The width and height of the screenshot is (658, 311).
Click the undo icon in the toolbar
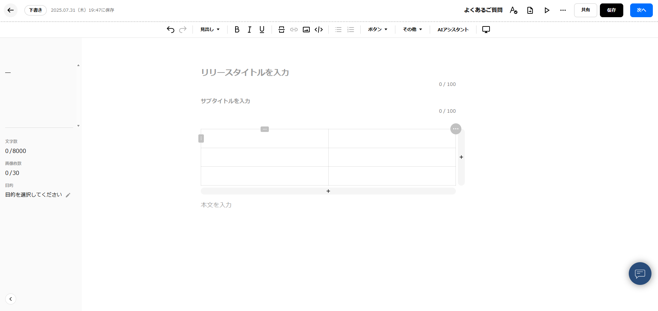(x=170, y=30)
